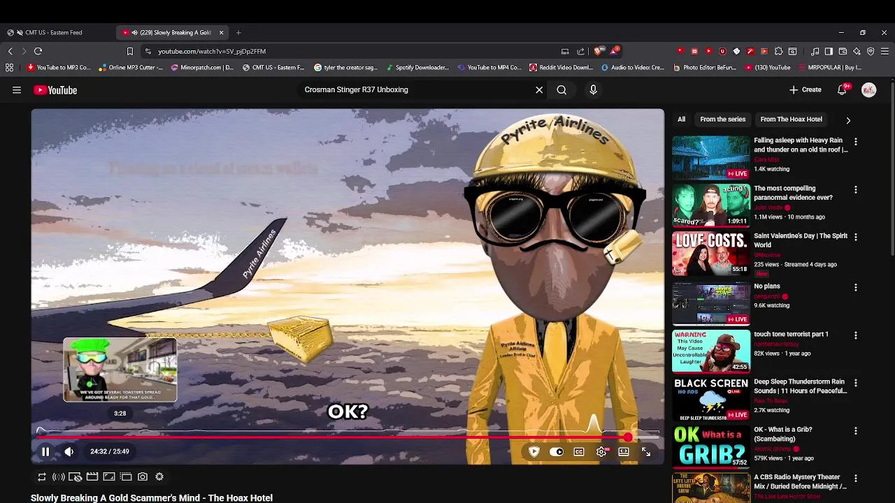Open the YouTube hamburger guide menu
This screenshot has width=895, height=503.
click(17, 90)
